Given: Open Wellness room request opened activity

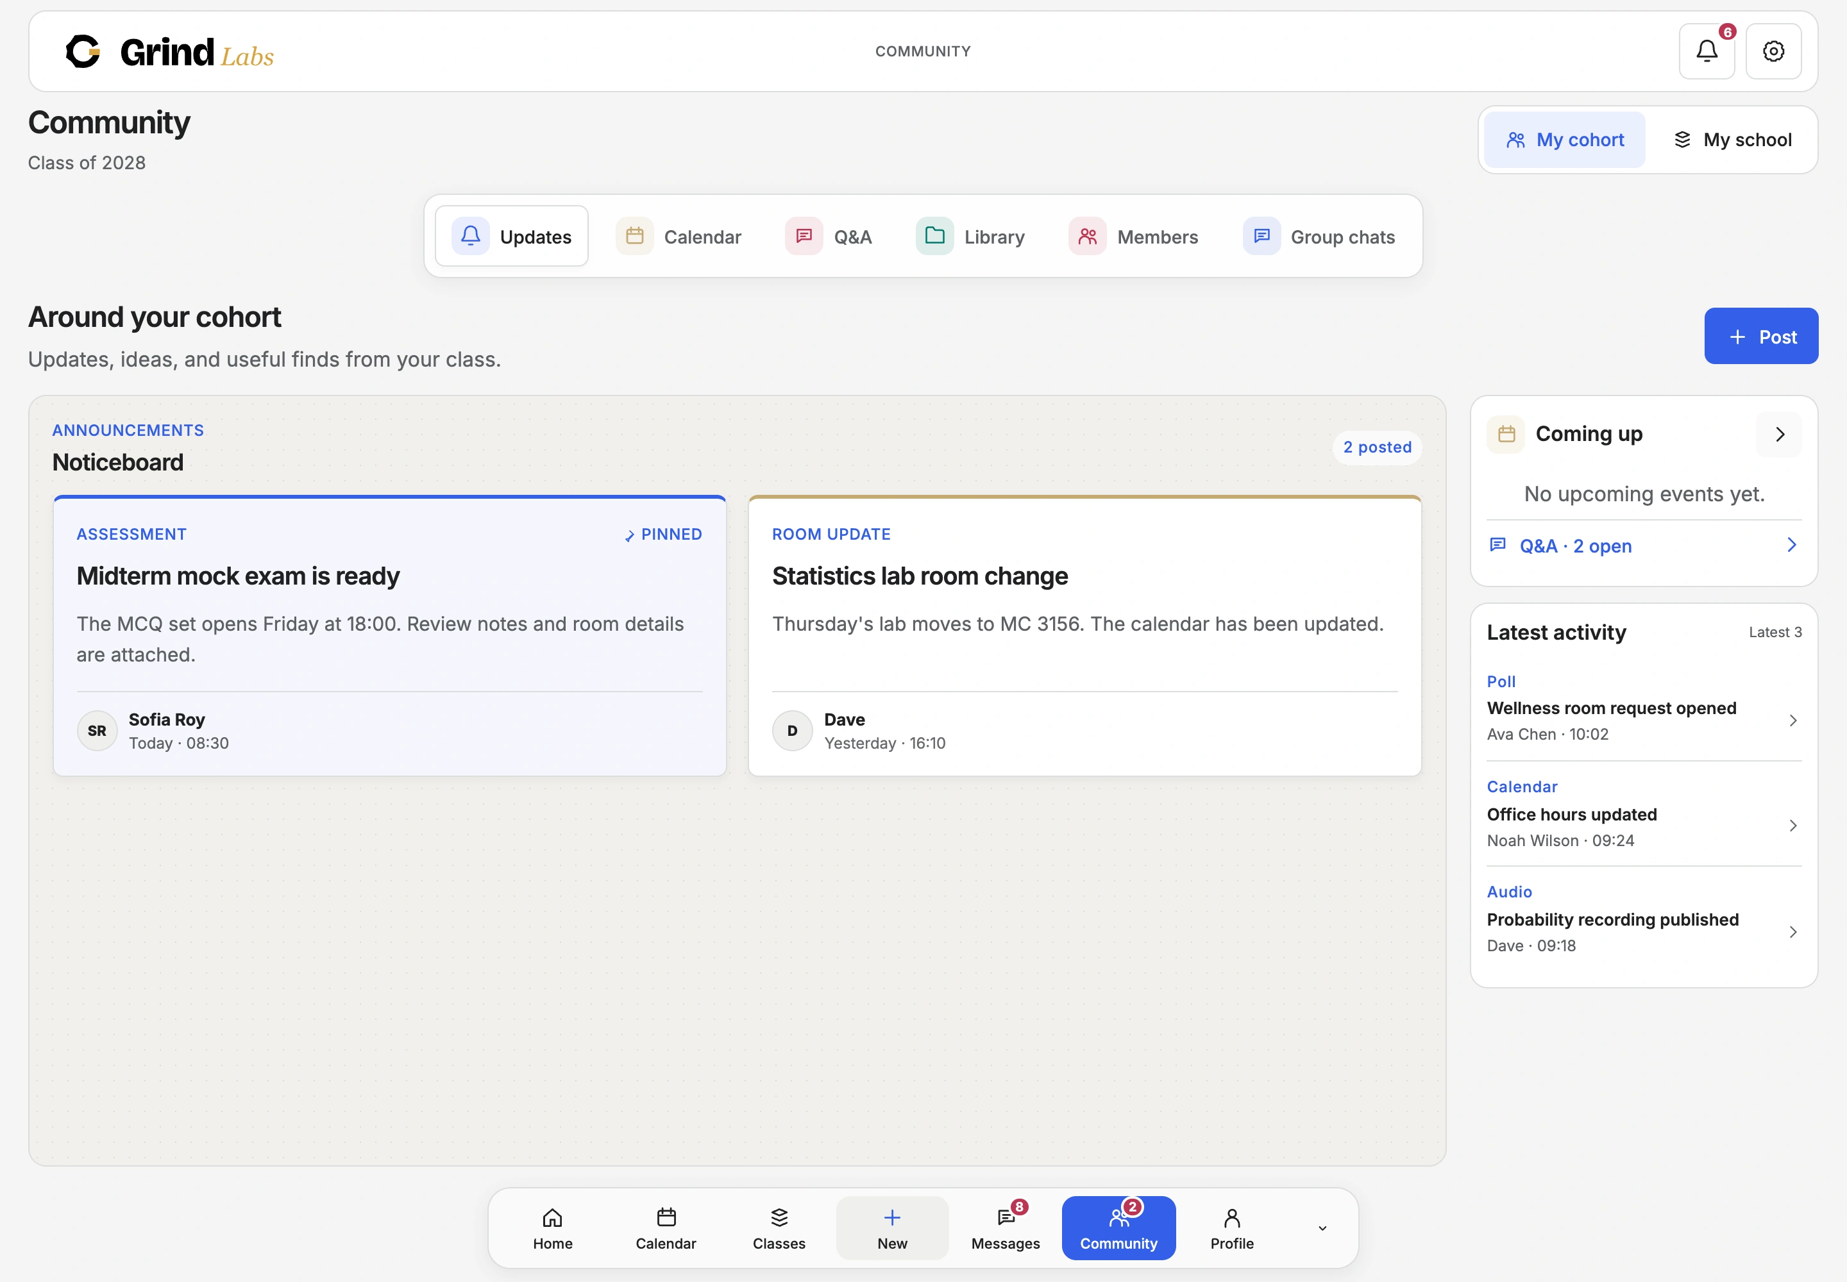Looking at the screenshot, I should coord(1644,708).
